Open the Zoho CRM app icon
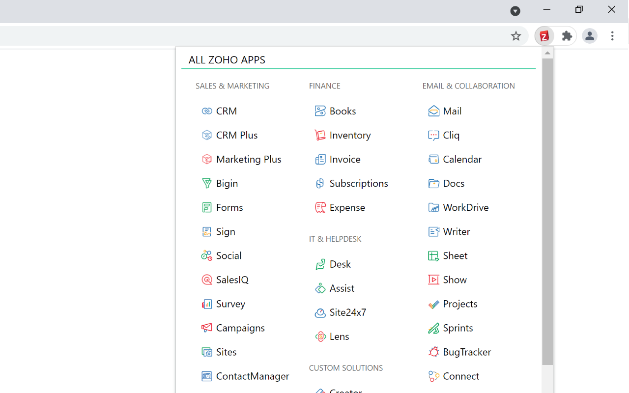Viewport: 629px width, 393px height. point(206,111)
